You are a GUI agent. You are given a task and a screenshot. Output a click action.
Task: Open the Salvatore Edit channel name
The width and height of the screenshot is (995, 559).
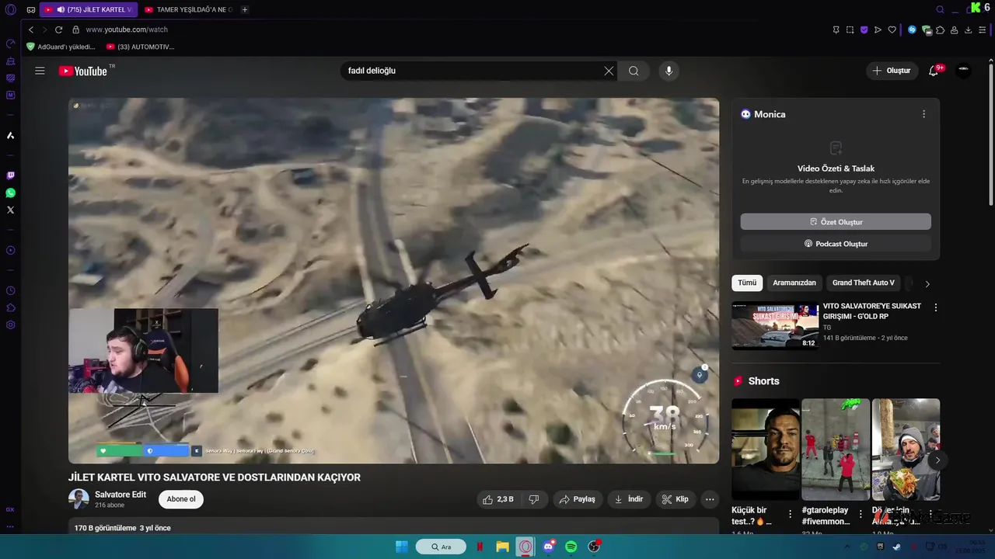point(120,495)
